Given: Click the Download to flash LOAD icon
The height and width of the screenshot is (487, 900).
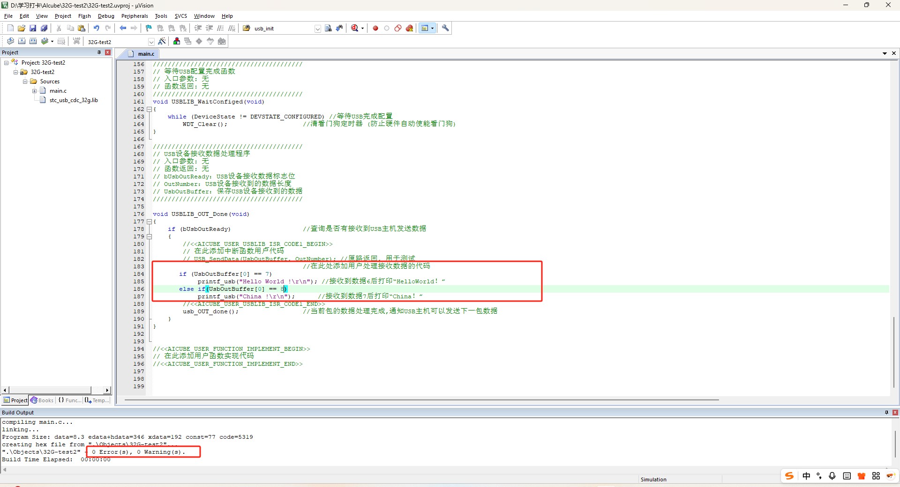Looking at the screenshot, I should pos(76,41).
